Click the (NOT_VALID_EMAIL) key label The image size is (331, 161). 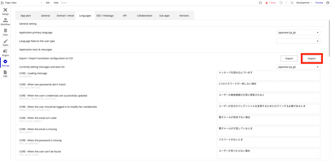click(x=31, y=121)
